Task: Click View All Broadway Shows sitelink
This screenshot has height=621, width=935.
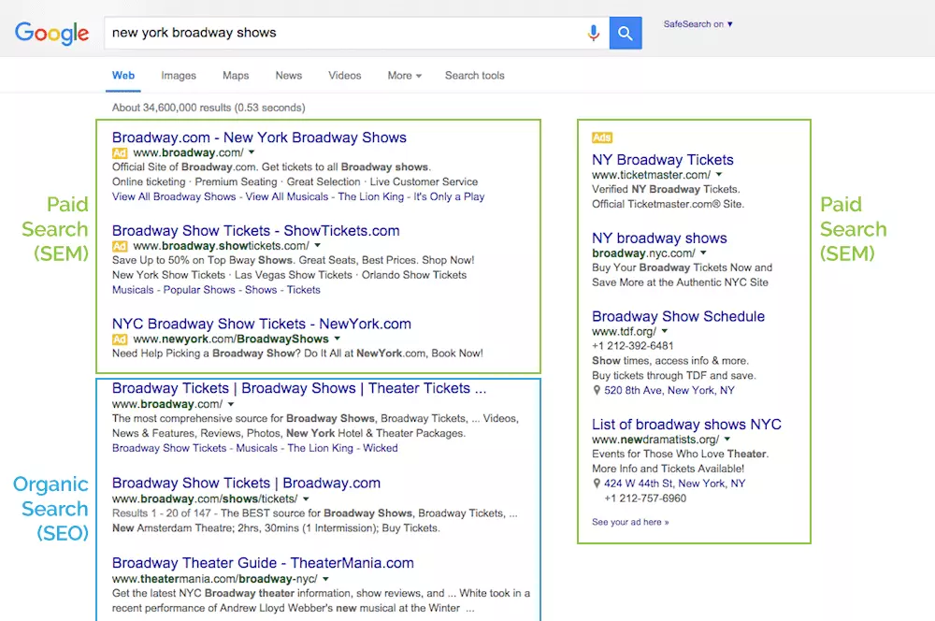Action: (174, 196)
